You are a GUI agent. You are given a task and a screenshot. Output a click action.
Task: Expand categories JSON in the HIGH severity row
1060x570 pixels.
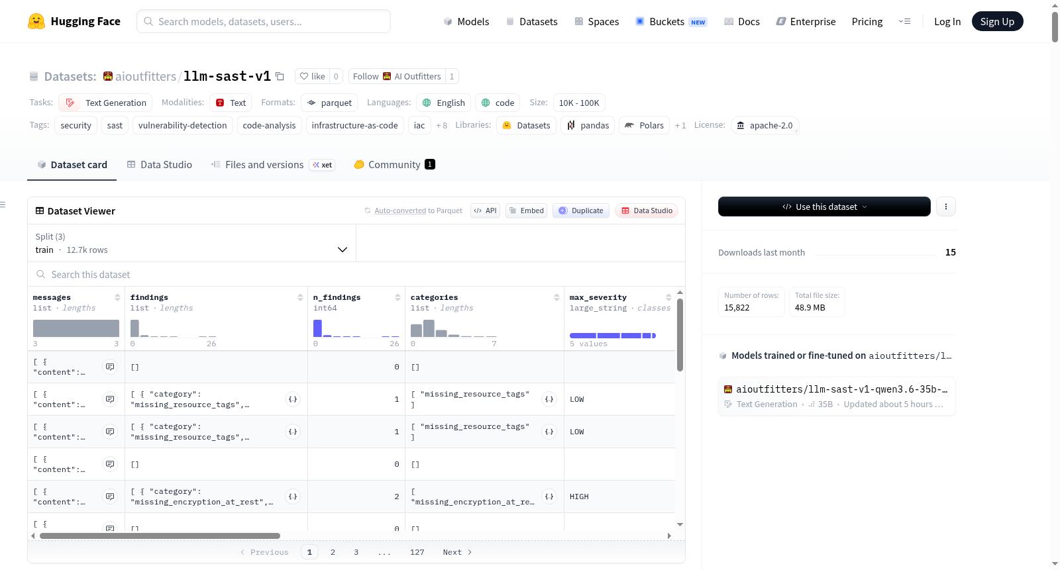point(549,497)
